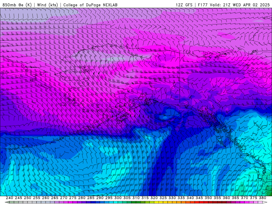Click the 310 legend value
Image resolution: width=272 pixels, height=204 pixels.
tap(136, 198)
